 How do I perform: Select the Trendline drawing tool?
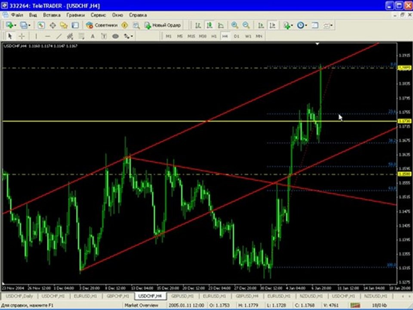pyautogui.click(x=59, y=36)
